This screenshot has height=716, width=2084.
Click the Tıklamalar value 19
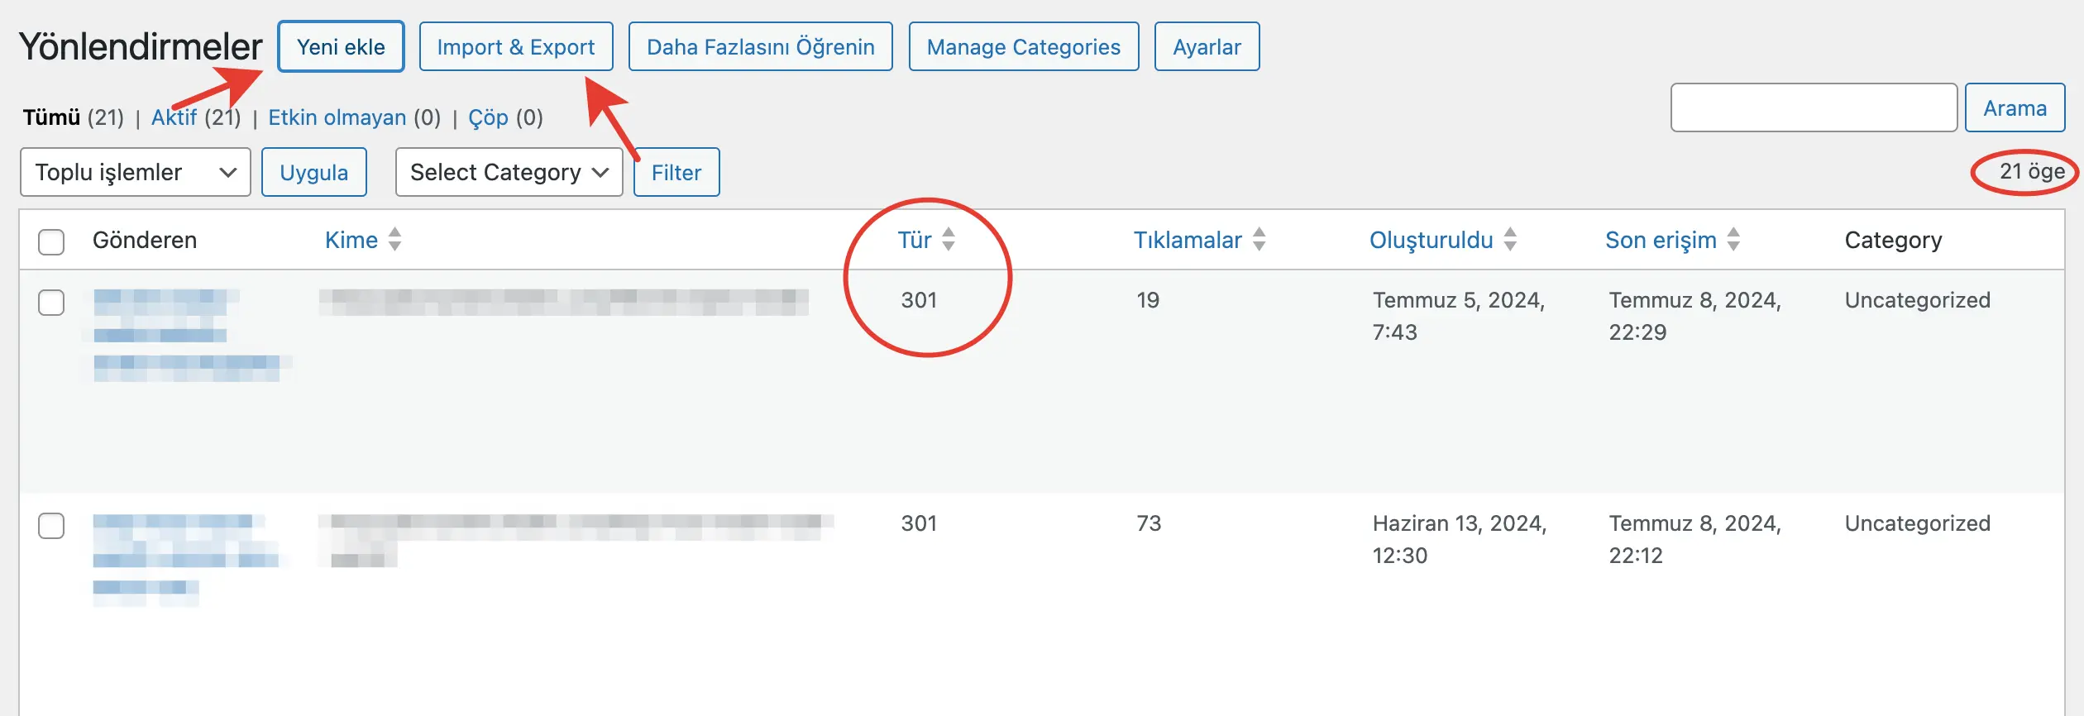[1148, 300]
